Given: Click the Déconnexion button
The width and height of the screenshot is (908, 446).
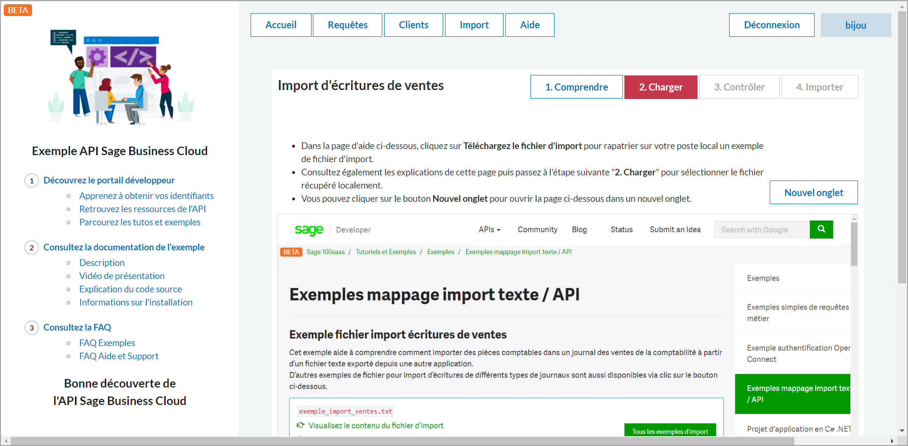Looking at the screenshot, I should [x=772, y=25].
